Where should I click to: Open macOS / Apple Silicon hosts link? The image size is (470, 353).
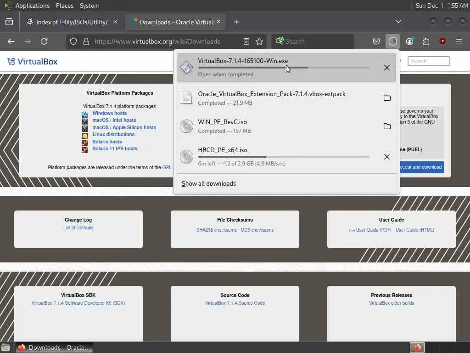pos(124,127)
